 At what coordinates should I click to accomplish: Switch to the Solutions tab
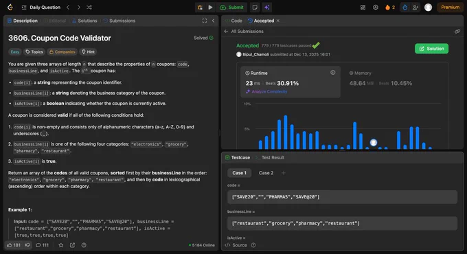click(x=85, y=21)
